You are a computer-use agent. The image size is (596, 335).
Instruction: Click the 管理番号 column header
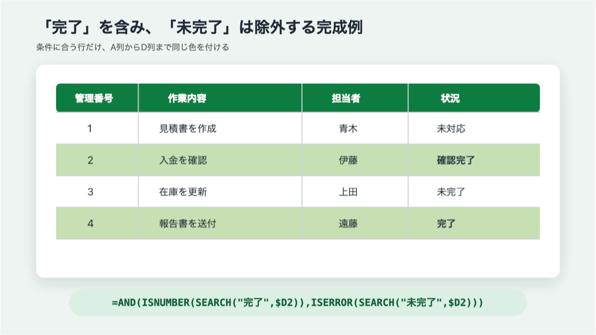[x=97, y=98]
